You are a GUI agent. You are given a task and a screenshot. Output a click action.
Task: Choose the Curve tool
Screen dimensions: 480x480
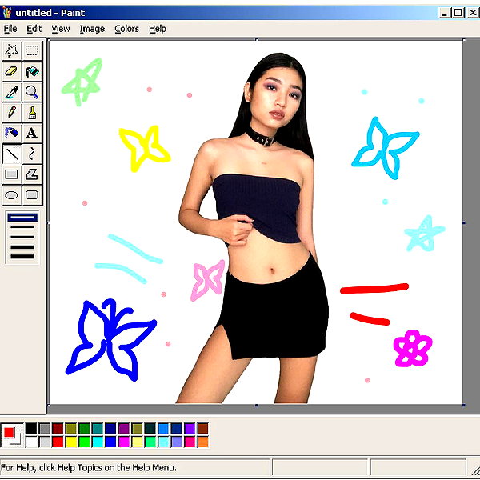tap(32, 154)
